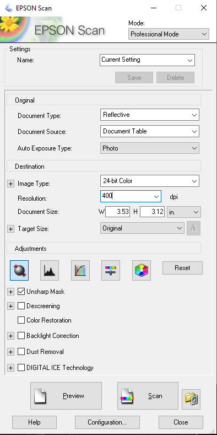
Task: Click the grayed Delete settings button
Action: 176,77
